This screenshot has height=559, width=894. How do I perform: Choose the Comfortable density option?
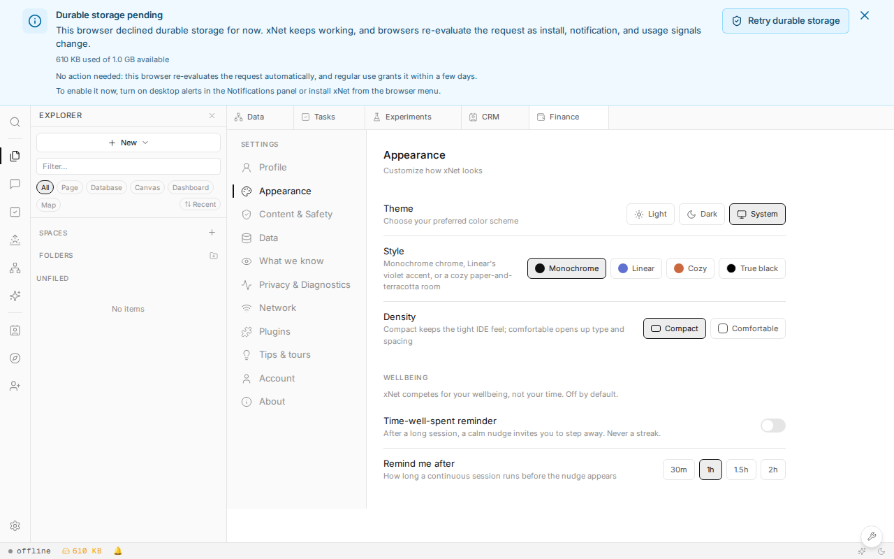(748, 328)
